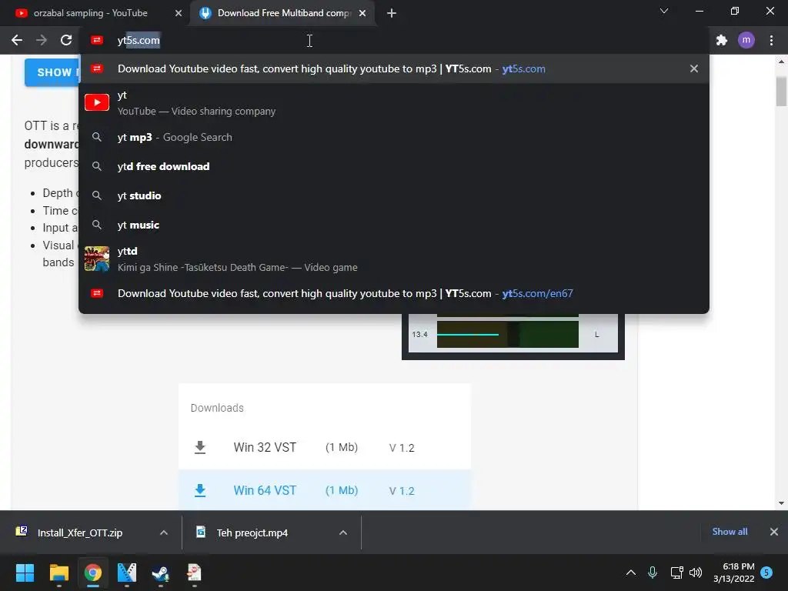Select 'yt mp3' Google Search suggestion
Screen dimensions: 788x591
pos(393,137)
